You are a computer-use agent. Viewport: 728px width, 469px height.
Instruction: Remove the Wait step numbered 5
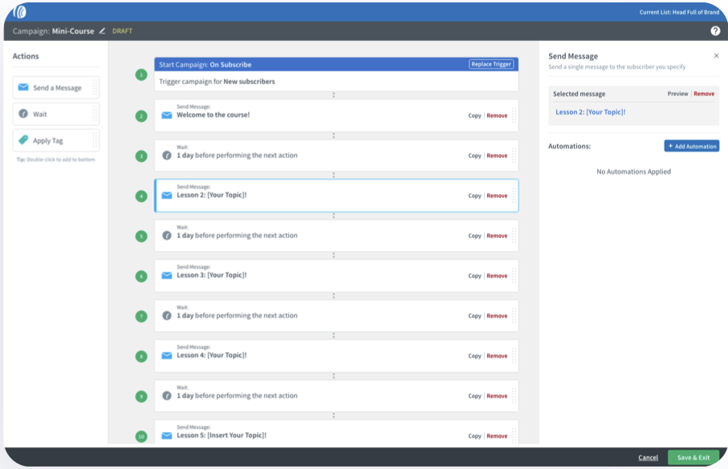pos(497,236)
